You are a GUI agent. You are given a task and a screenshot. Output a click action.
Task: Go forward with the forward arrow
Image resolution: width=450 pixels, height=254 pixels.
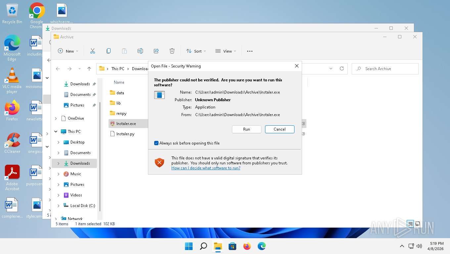coord(69,69)
